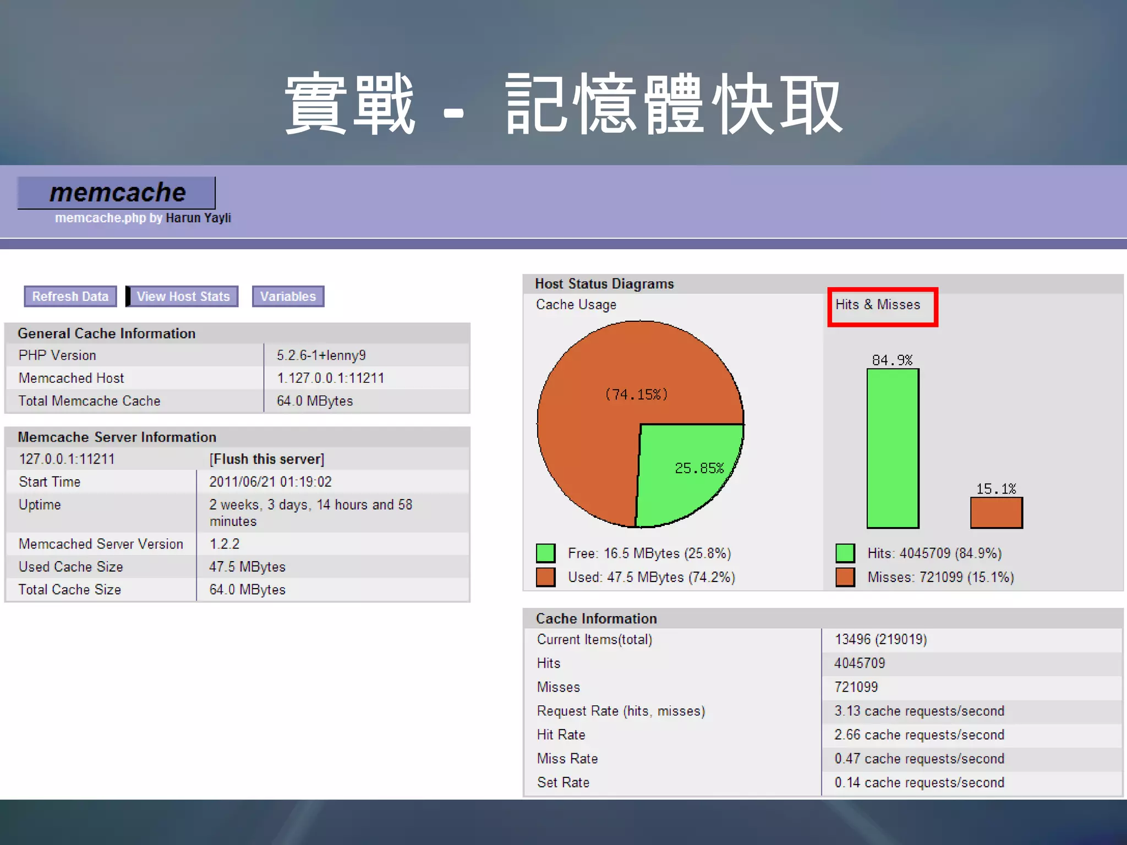Click the Free: 16.5 MBytes legend text
The image size is (1127, 845).
point(649,553)
